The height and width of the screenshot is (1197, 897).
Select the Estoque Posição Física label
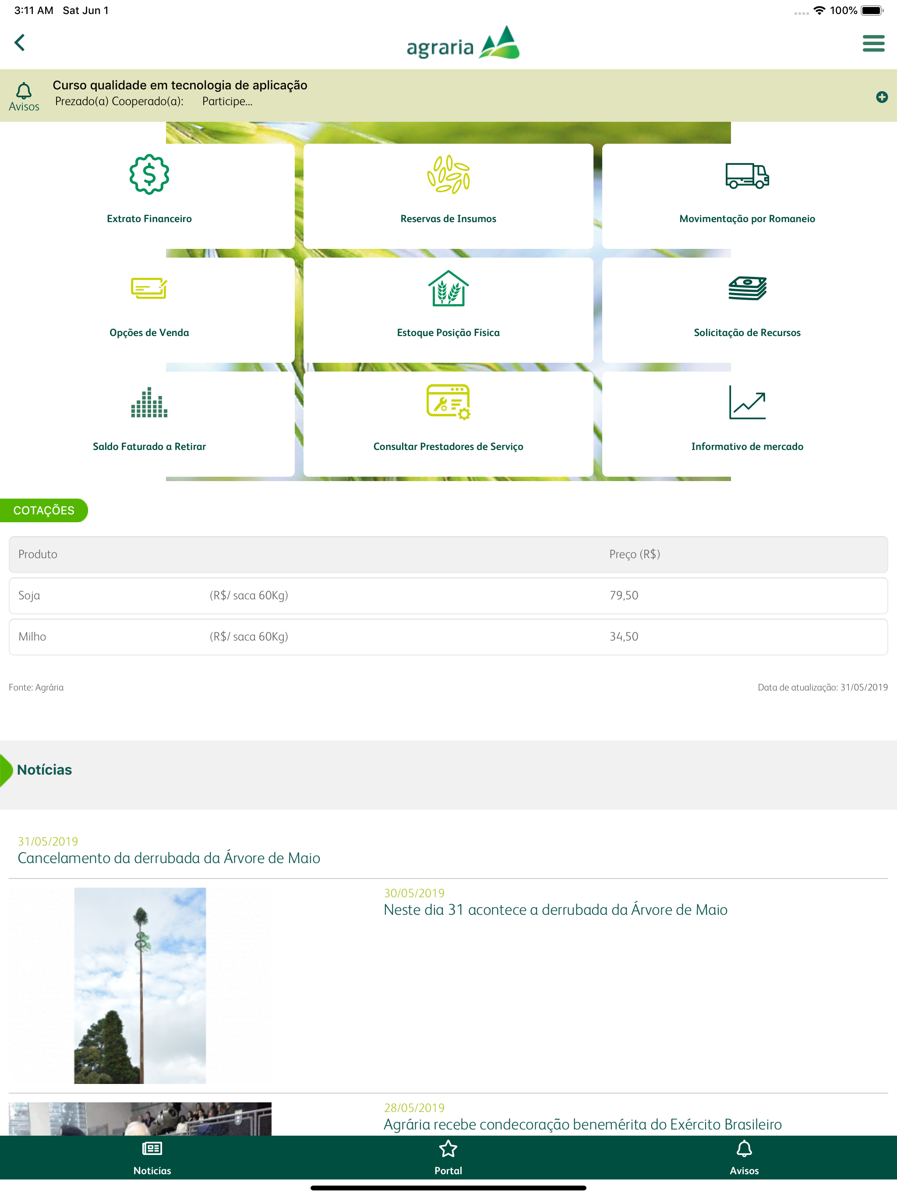click(448, 333)
